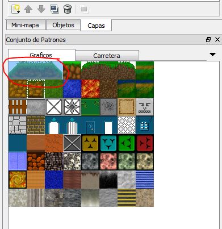
Task: Float the Conjunto de Patrones panel
Action: click(208, 40)
